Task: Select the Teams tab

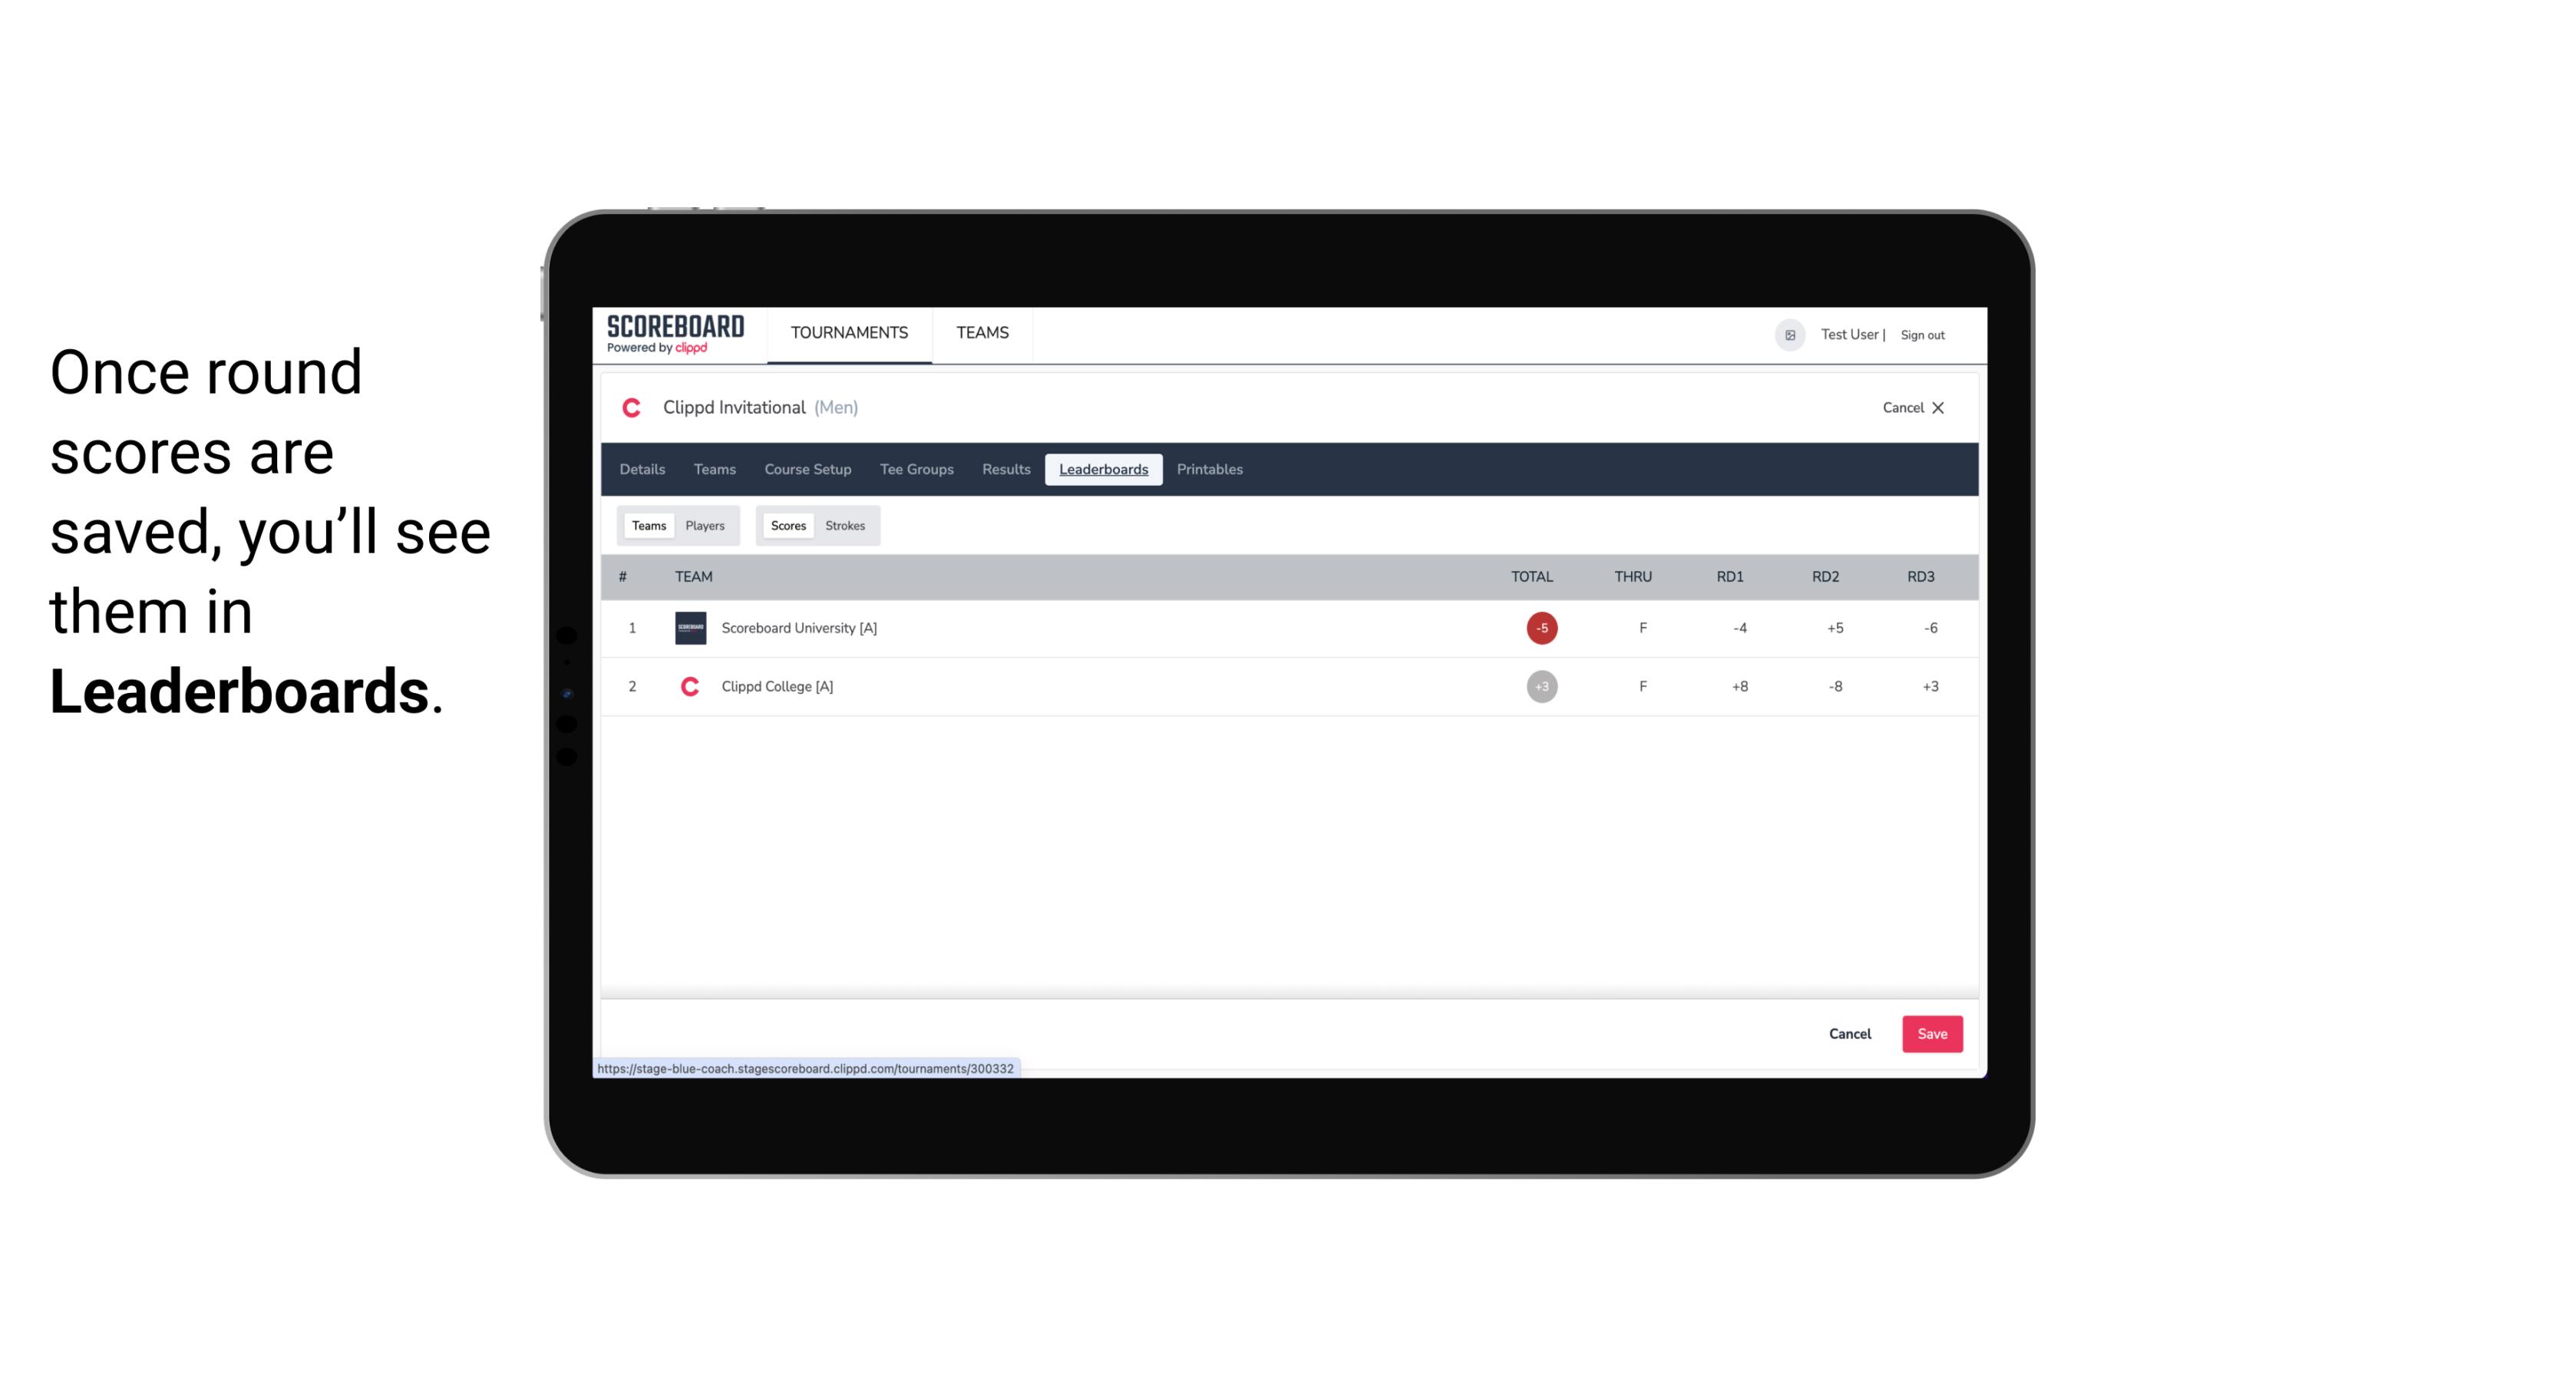Action: [647, 526]
